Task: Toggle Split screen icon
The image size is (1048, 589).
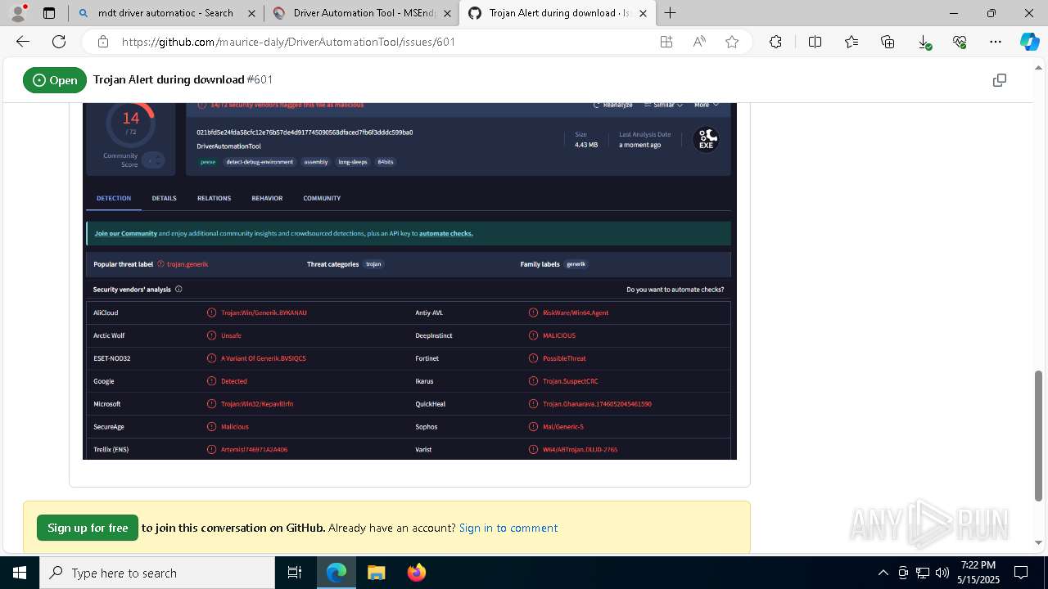Action: (815, 42)
